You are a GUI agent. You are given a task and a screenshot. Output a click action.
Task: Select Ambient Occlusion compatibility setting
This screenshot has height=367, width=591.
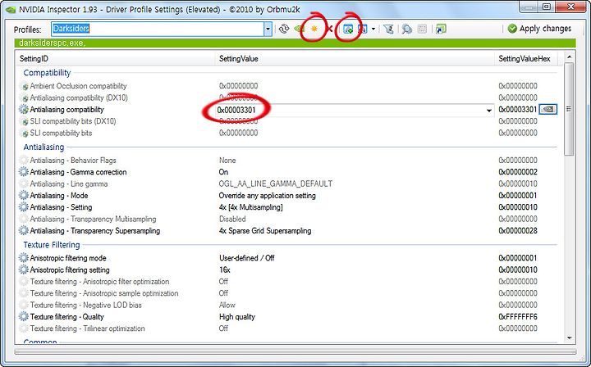(x=79, y=86)
